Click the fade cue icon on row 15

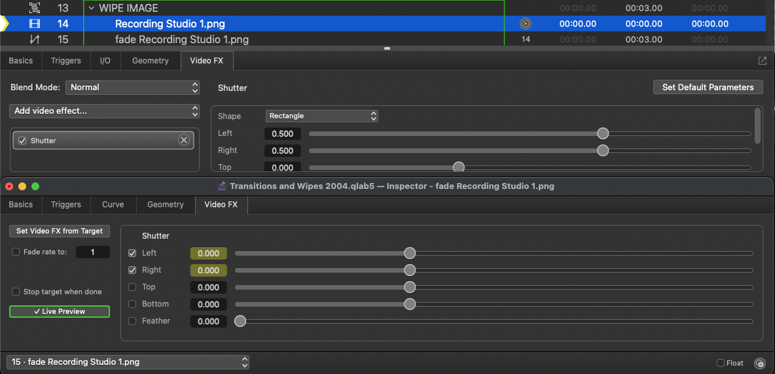coord(35,39)
